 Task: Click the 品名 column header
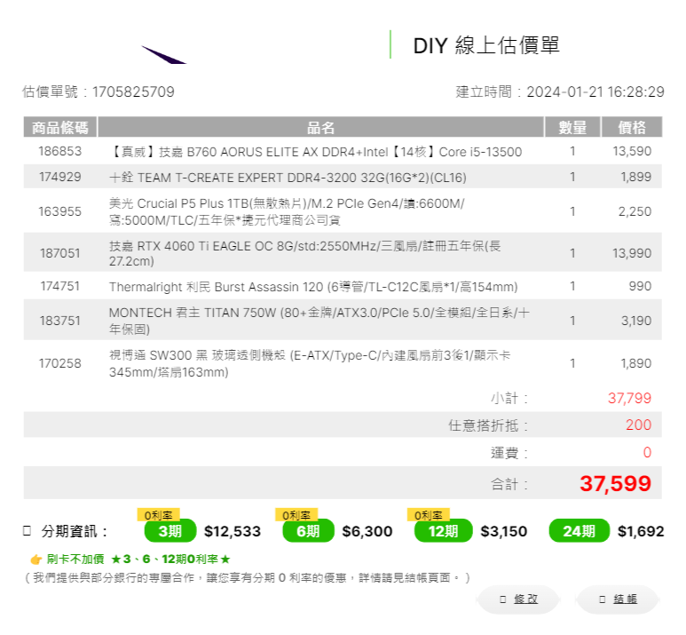[320, 127]
